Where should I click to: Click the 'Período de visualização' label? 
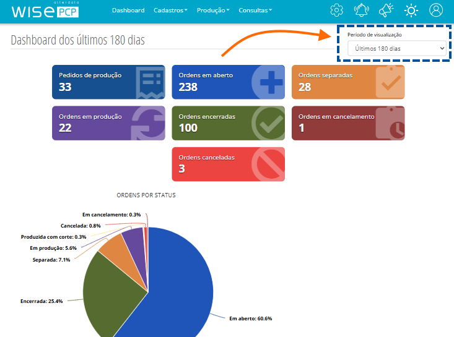click(374, 35)
